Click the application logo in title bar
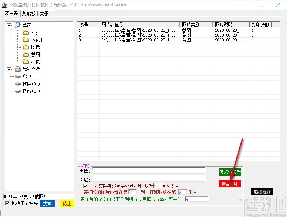This screenshot has width=287, height=217. (4, 5)
